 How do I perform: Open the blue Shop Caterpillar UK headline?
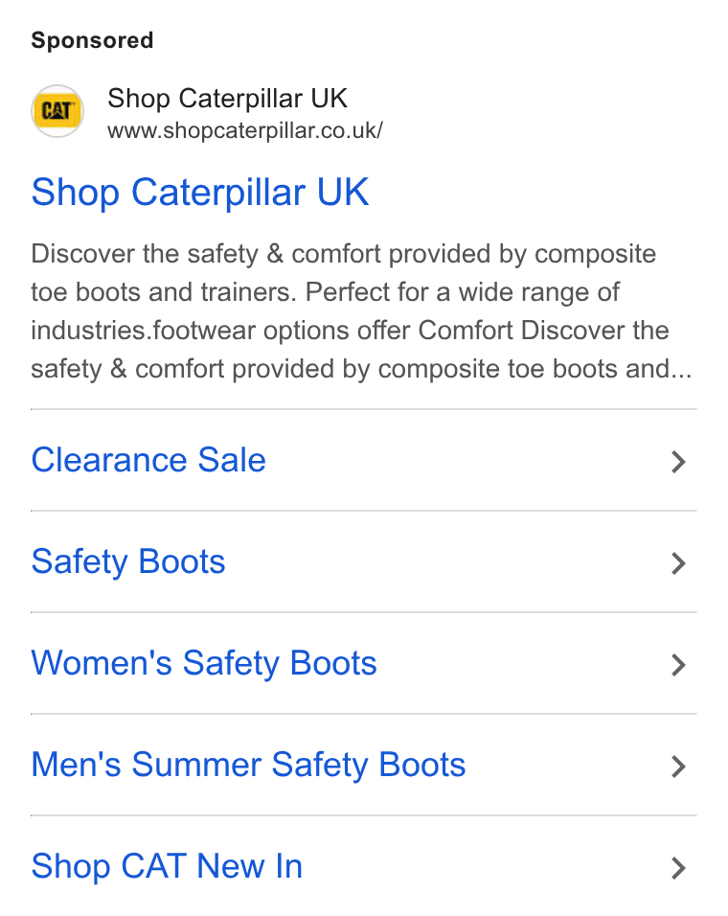click(200, 193)
